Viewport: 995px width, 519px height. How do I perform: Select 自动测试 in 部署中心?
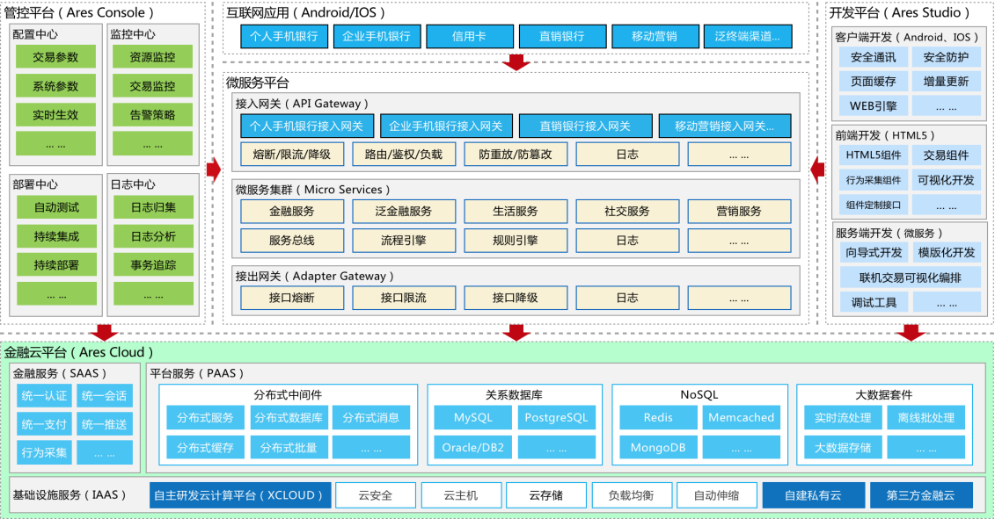coord(56,207)
